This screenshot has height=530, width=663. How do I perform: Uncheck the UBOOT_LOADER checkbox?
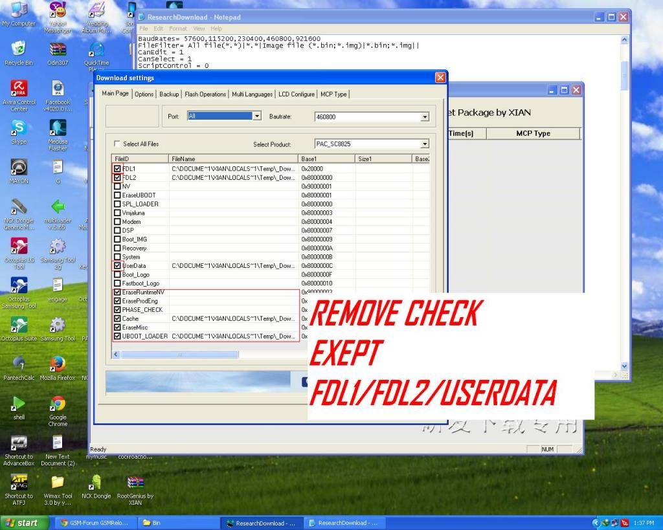pos(117,337)
